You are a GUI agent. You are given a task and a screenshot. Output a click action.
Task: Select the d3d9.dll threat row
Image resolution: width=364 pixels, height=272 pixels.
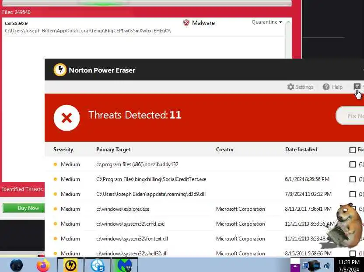click(204, 194)
